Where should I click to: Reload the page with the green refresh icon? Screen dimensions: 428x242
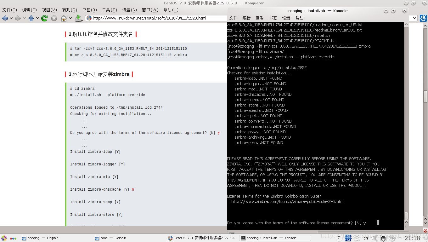tap(44, 18)
